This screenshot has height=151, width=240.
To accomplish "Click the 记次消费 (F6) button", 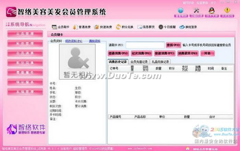I will click(x=141, y=53).
